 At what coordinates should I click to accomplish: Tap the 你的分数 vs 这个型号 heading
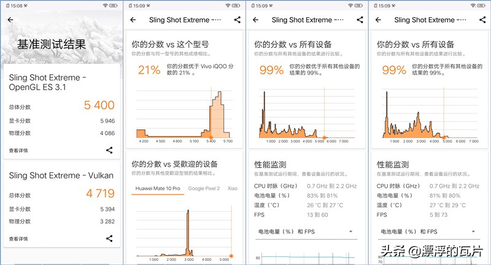click(171, 44)
